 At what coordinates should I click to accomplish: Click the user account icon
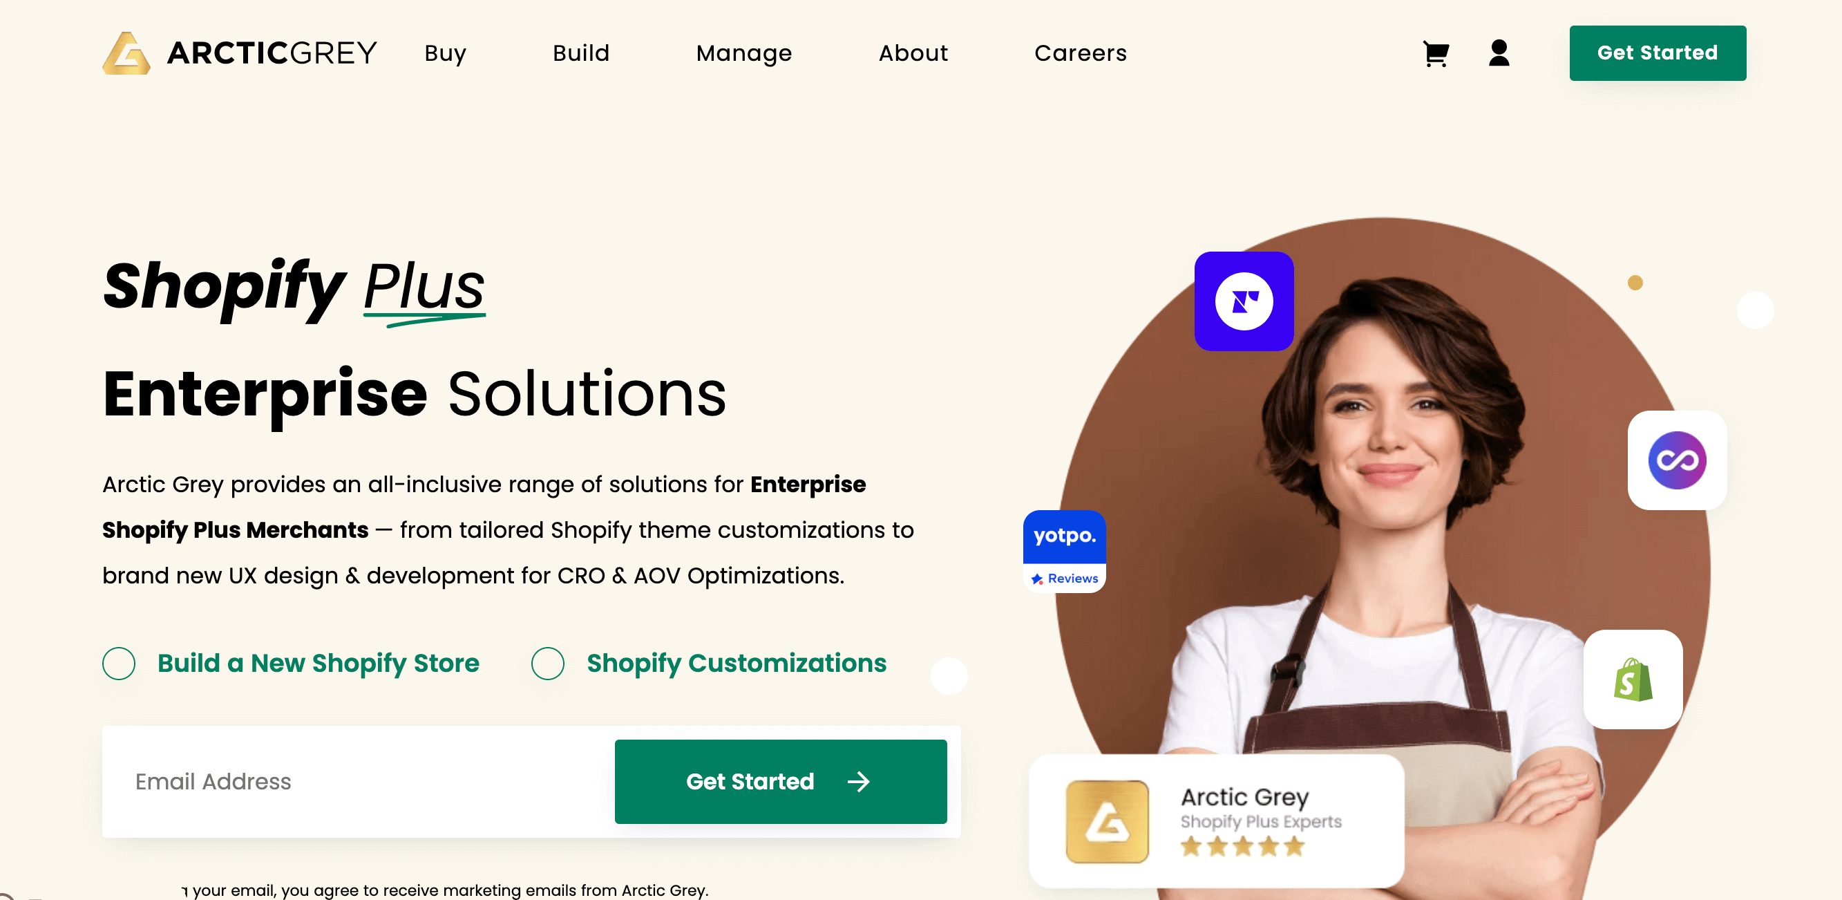1498,52
